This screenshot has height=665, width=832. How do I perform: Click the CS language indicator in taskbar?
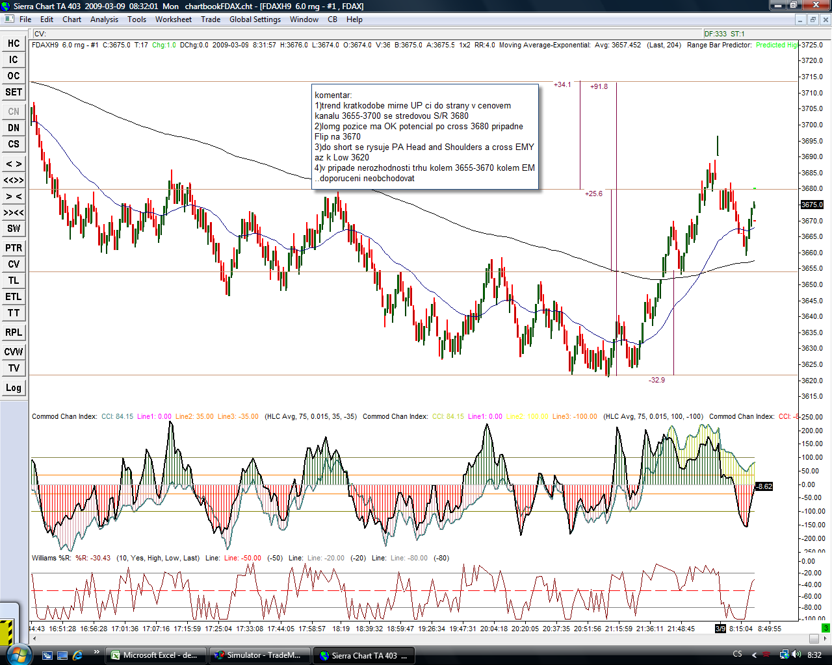(x=737, y=655)
